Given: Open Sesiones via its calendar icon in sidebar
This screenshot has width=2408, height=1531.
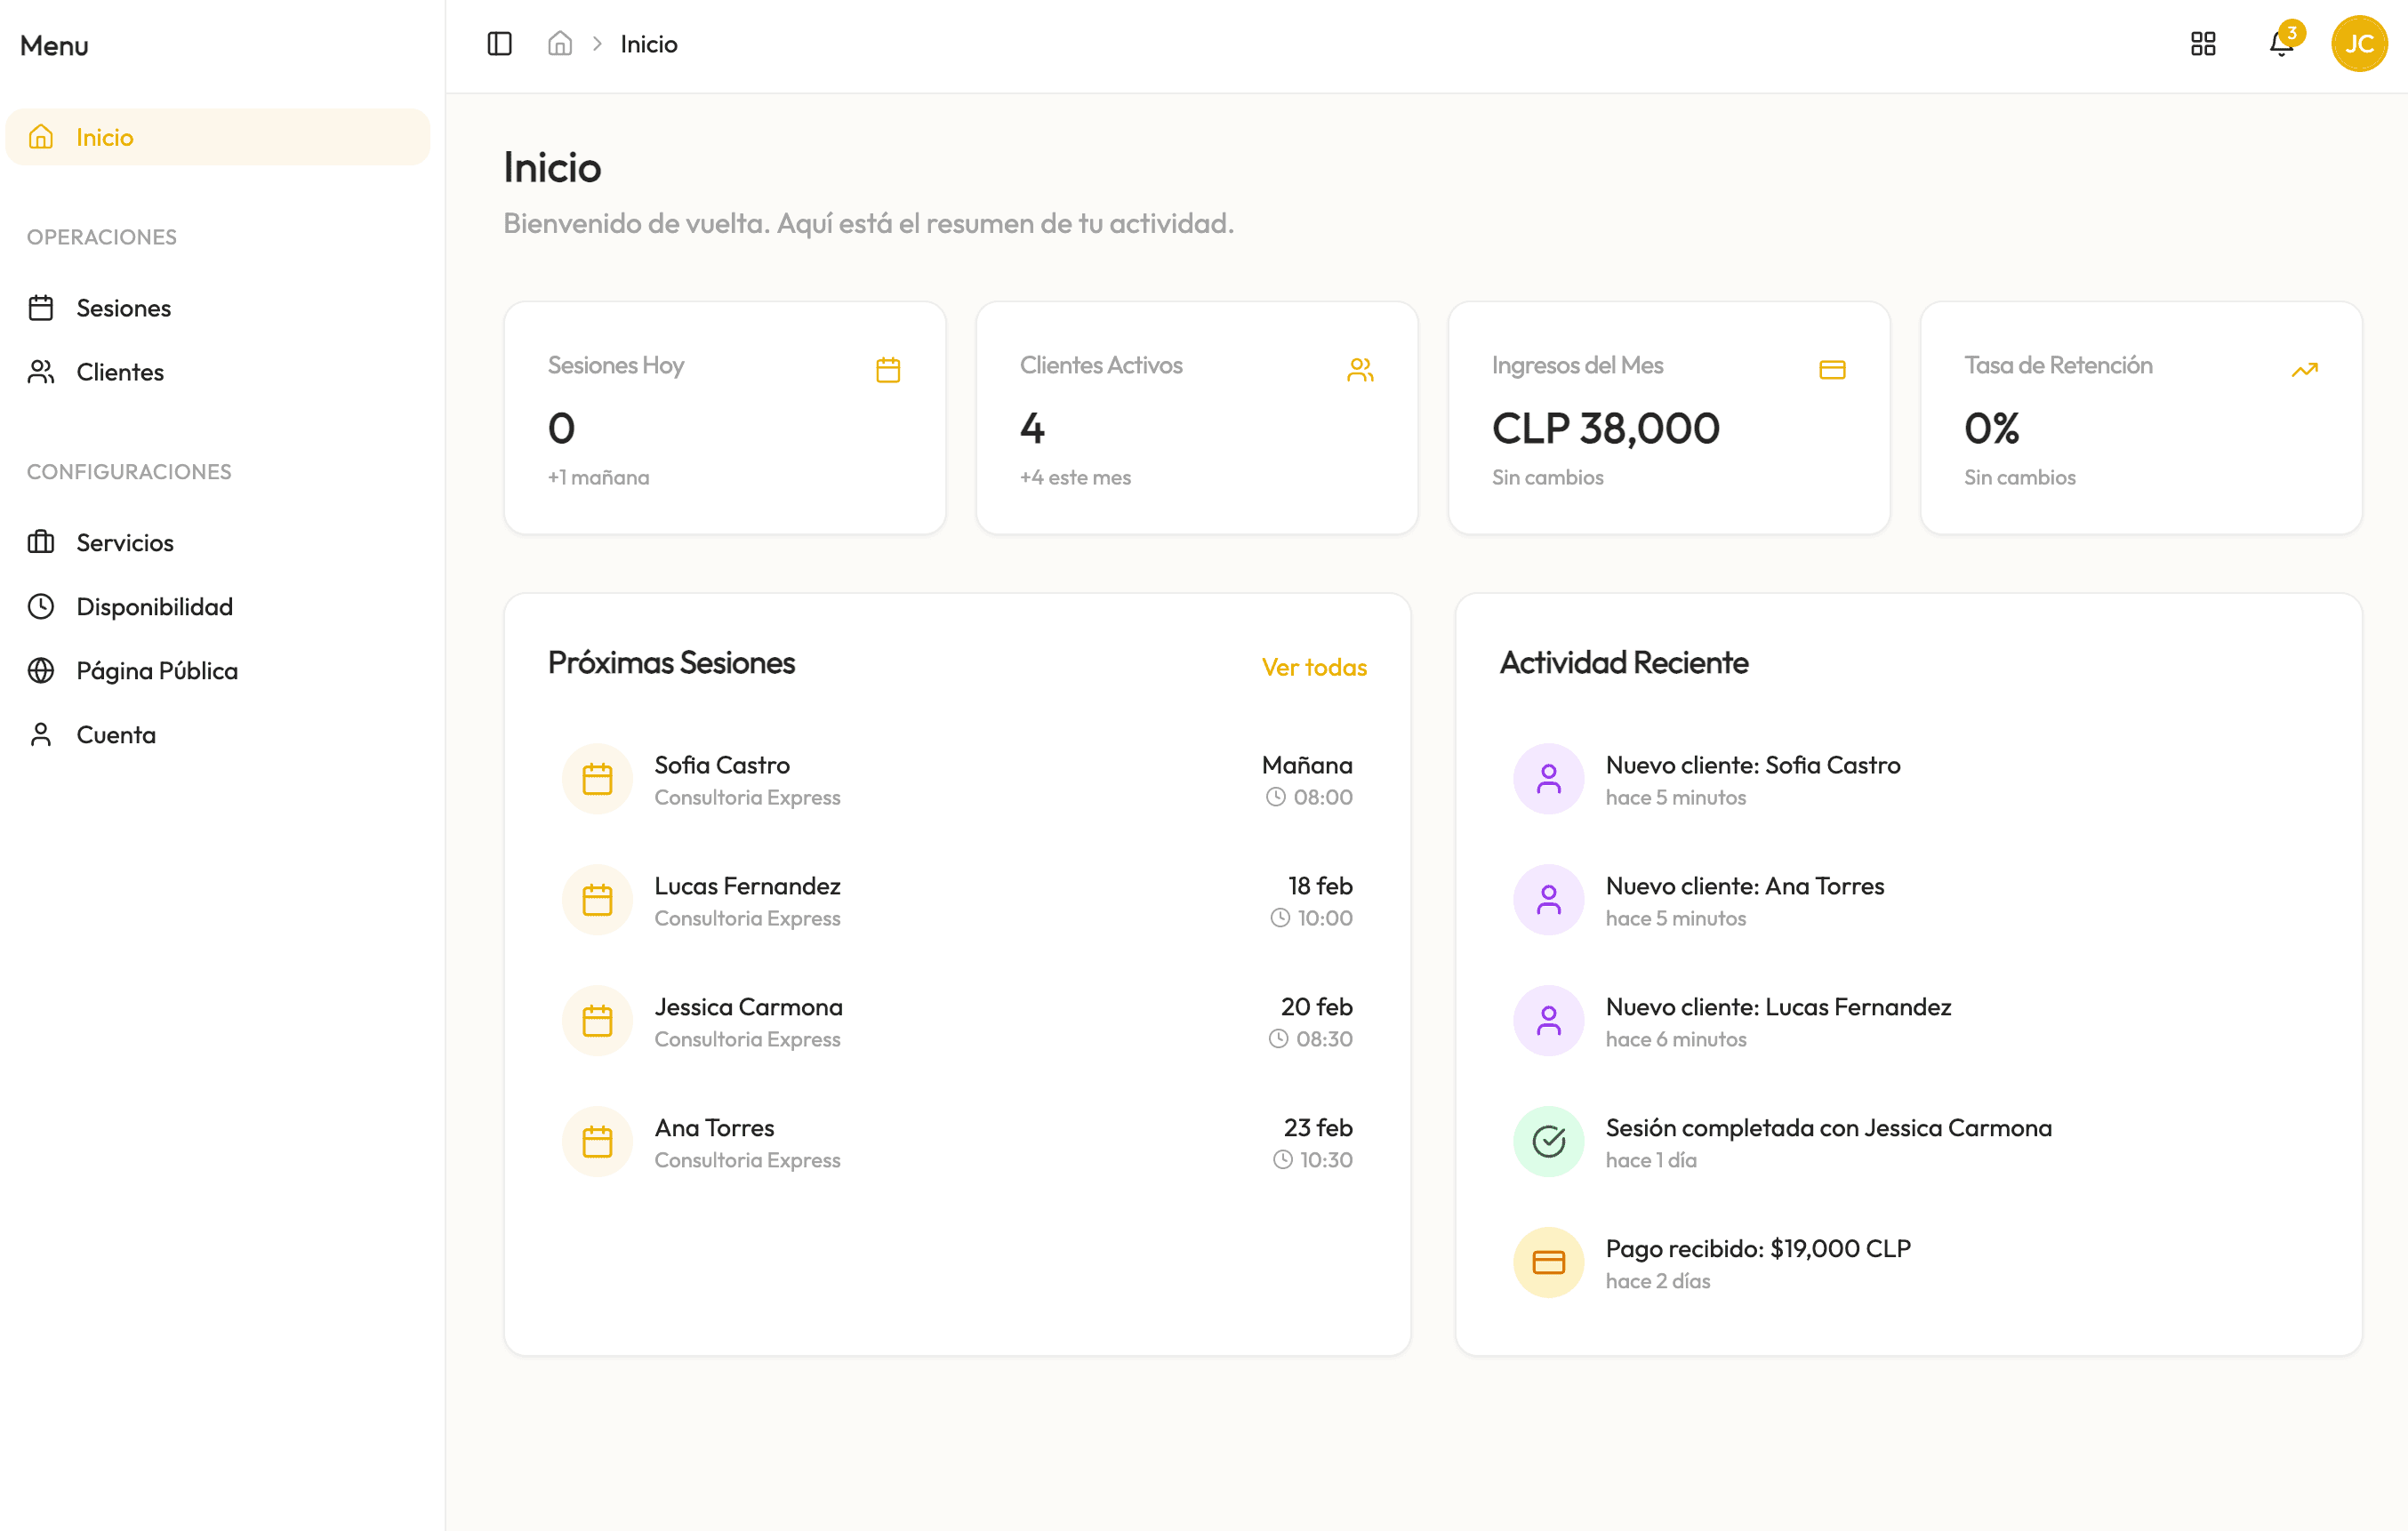Looking at the screenshot, I should tap(42, 308).
